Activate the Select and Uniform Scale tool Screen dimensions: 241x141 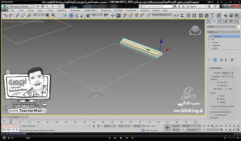coord(83,16)
